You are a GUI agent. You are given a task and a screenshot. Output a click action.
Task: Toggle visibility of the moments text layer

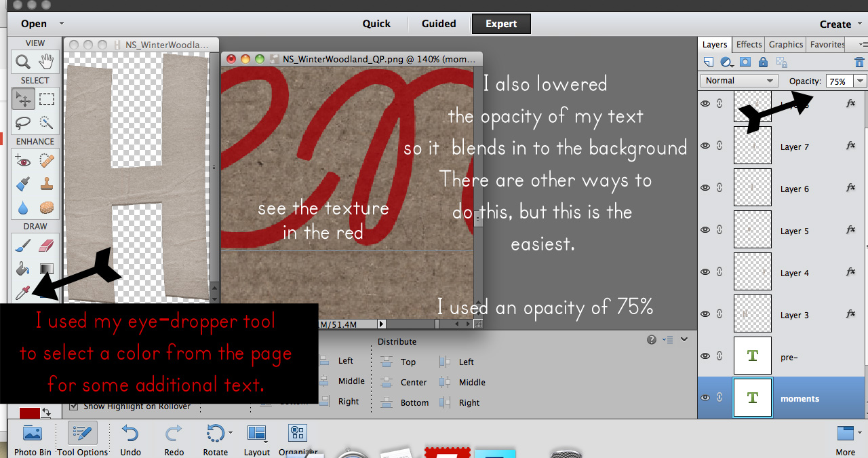coord(705,398)
